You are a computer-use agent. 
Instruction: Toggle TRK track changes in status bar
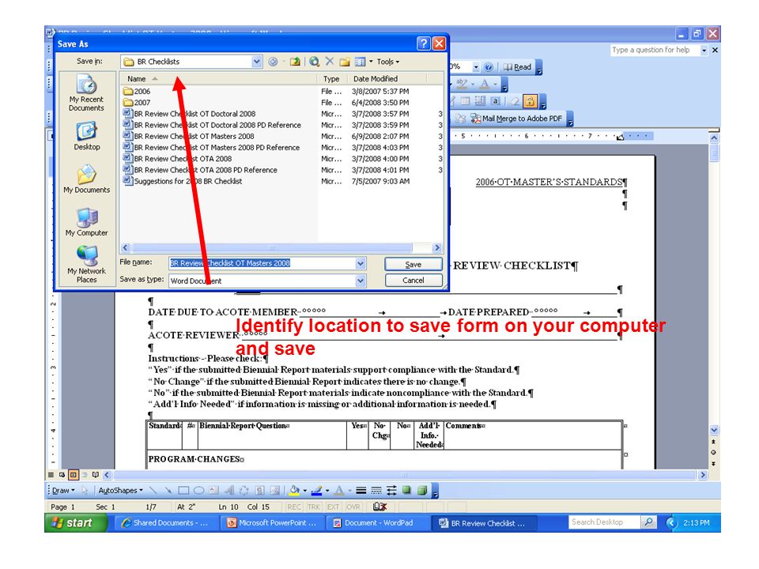pyautogui.click(x=314, y=507)
